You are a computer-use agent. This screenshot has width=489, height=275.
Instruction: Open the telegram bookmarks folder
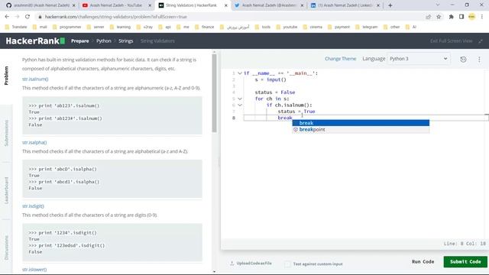point(367,27)
